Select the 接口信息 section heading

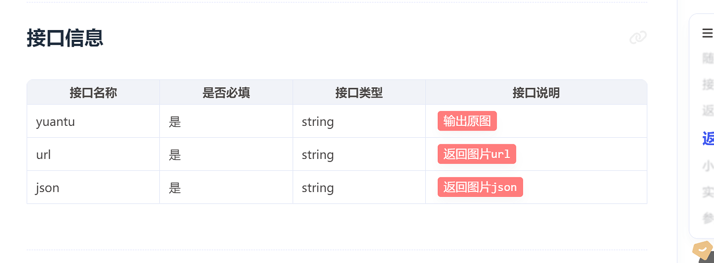(x=65, y=38)
